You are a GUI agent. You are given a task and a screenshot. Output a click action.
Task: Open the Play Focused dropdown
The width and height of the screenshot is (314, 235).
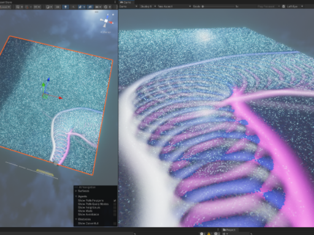pos(269,7)
